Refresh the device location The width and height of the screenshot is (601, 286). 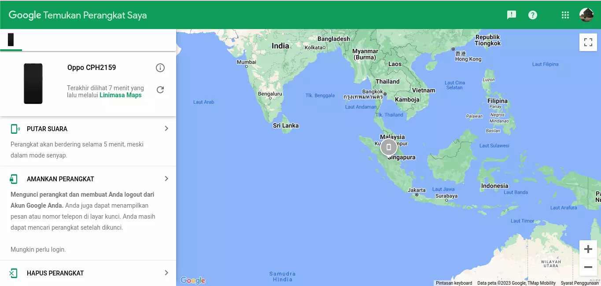160,90
